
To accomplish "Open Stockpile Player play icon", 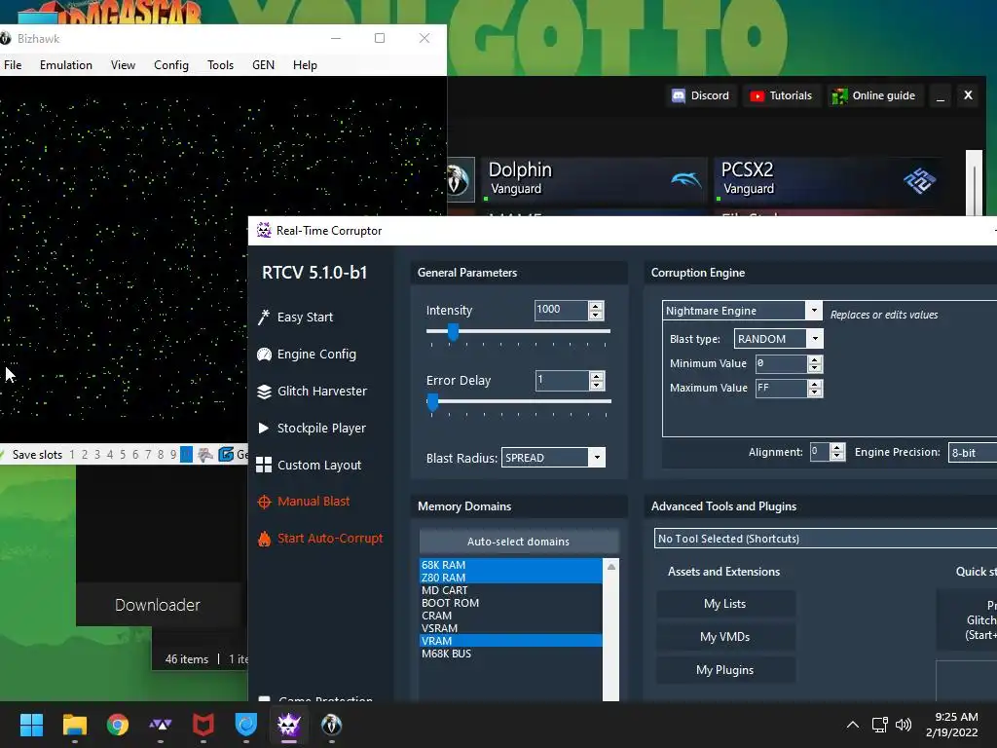I will coord(263,429).
